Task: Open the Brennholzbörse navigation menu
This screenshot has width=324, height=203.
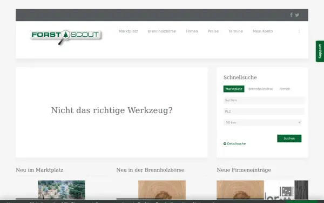Action: (161, 31)
